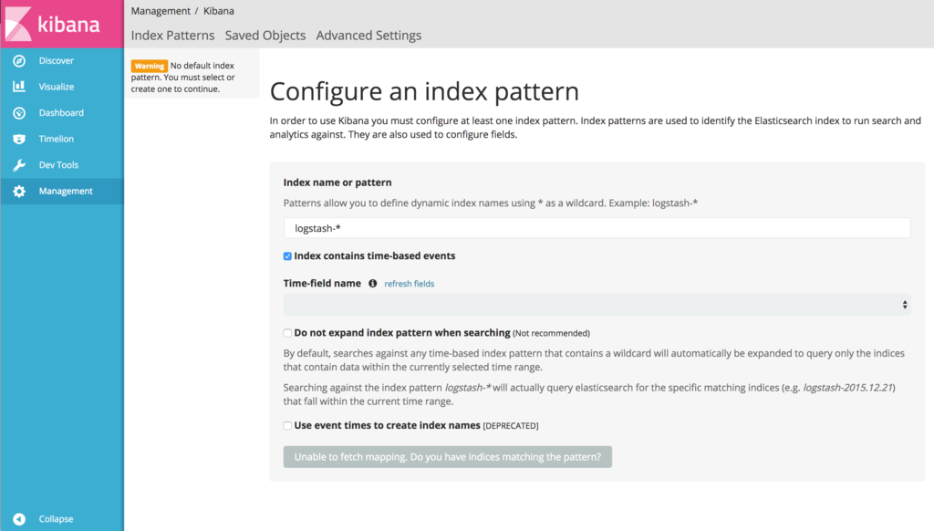Open Dev Tools via wrench icon

coord(19,165)
